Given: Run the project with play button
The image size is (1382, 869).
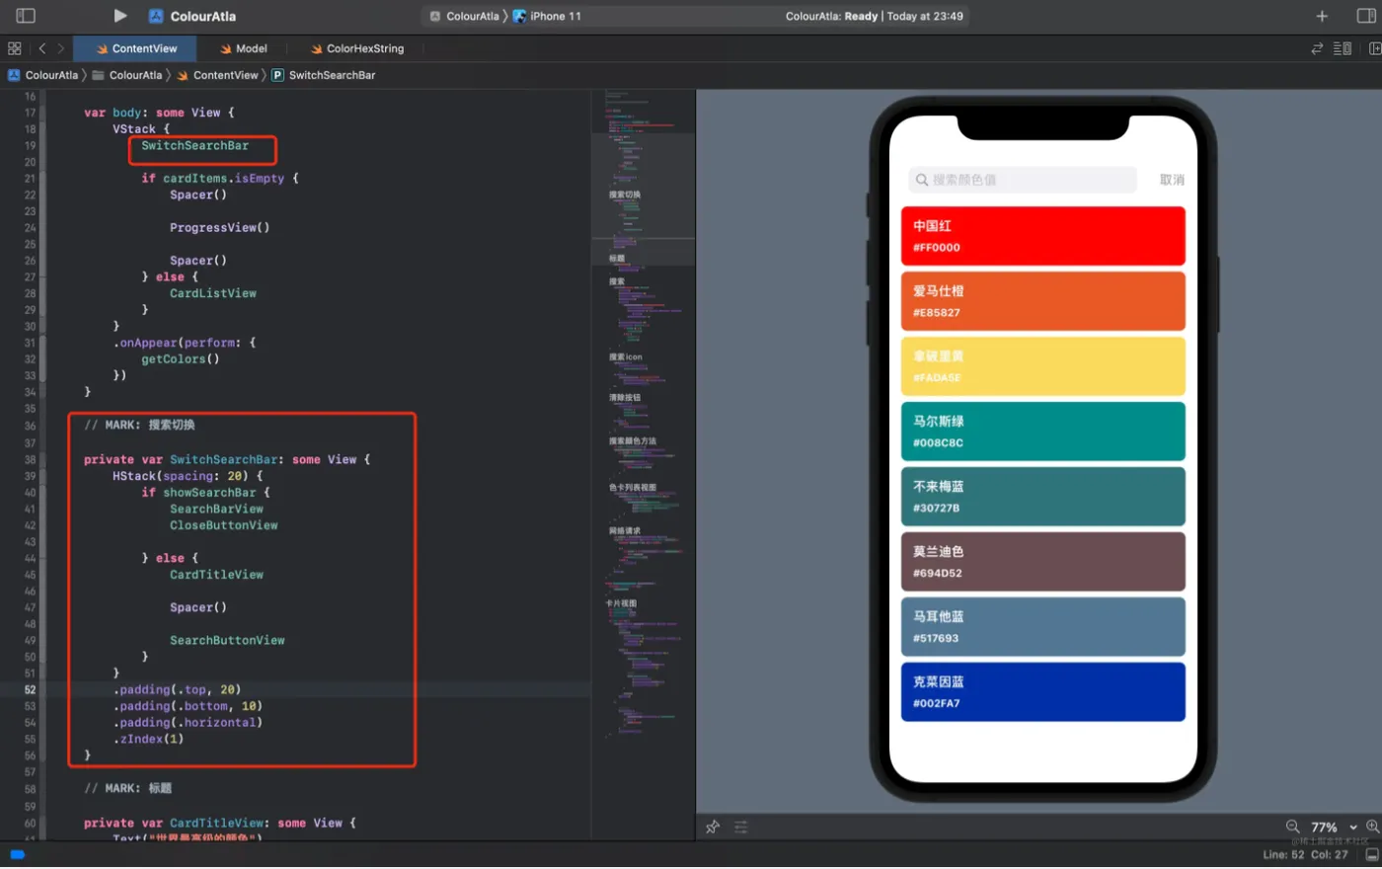Looking at the screenshot, I should 119,16.
